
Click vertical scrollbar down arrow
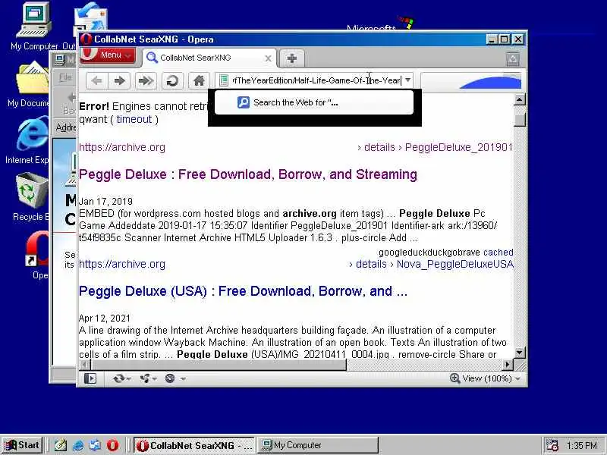519,353
